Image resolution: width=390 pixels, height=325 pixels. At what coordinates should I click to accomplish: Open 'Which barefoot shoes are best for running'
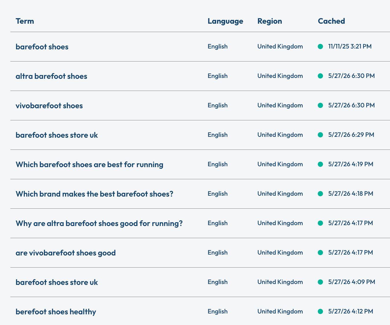pyautogui.click(x=89, y=165)
